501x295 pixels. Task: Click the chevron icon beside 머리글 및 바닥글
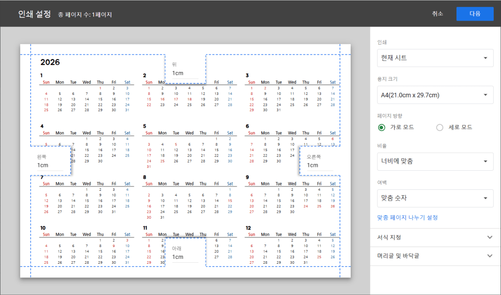490,256
